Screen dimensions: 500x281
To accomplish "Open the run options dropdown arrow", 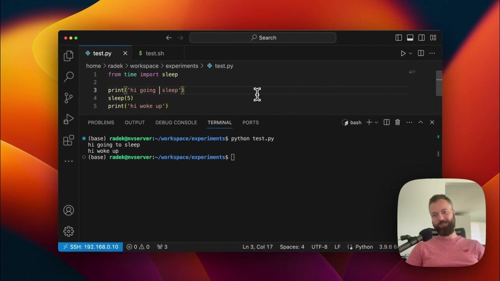I will click(x=411, y=53).
